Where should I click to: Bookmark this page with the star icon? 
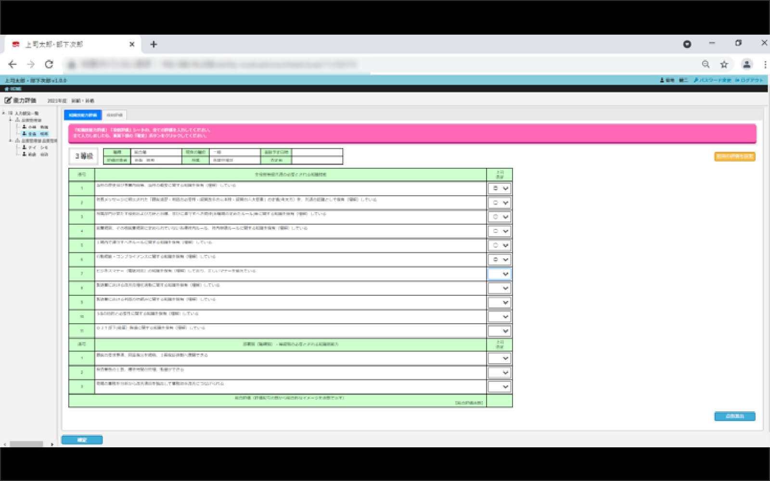click(724, 64)
